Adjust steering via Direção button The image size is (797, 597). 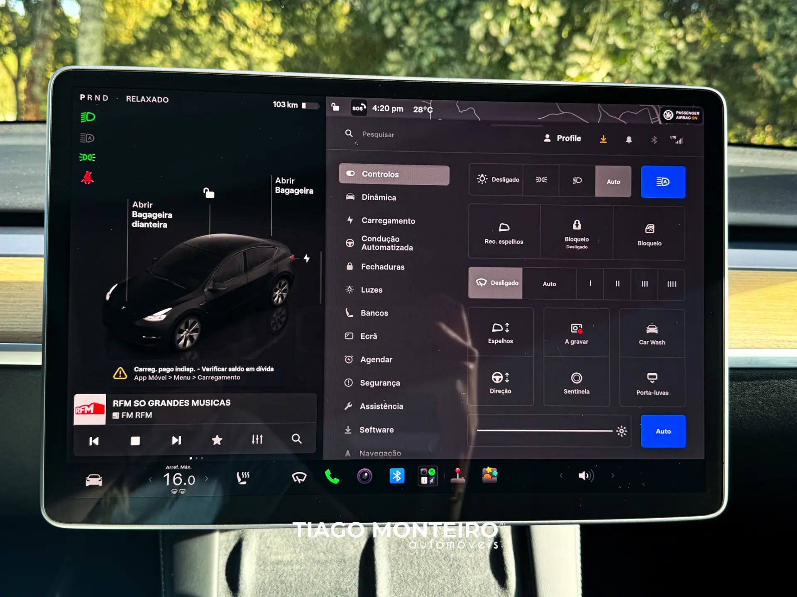pyautogui.click(x=501, y=381)
